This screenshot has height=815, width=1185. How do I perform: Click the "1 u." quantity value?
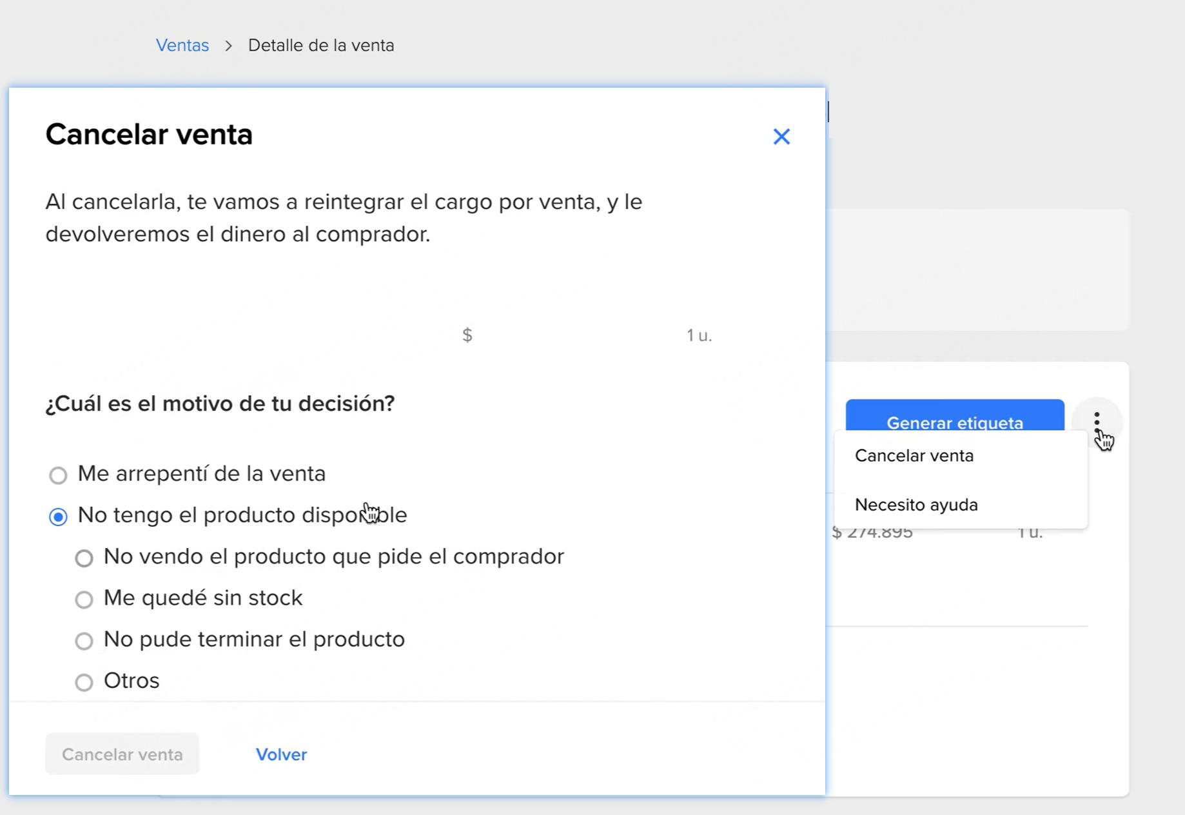tap(699, 335)
